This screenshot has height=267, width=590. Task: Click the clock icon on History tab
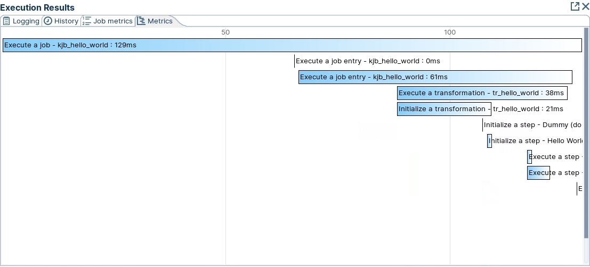pyautogui.click(x=48, y=21)
